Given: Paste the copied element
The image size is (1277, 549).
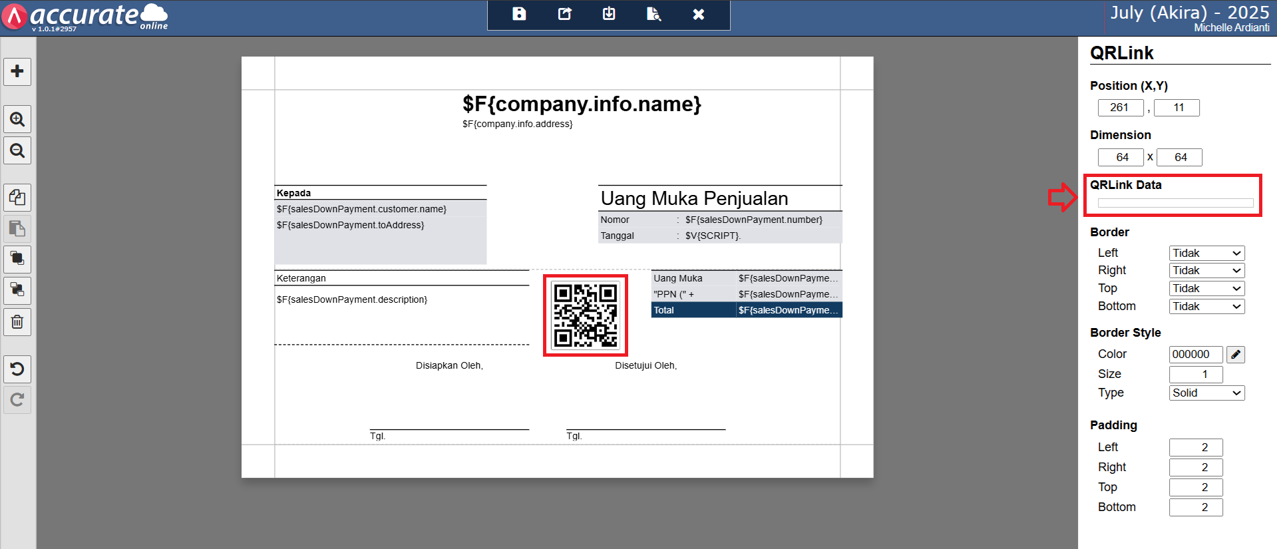Looking at the screenshot, I should pyautogui.click(x=17, y=228).
